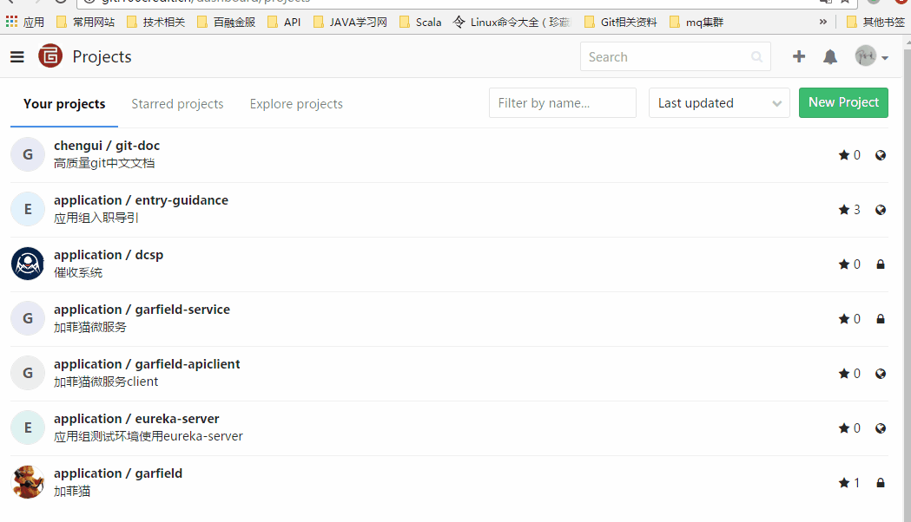Click the public globe icon for entry-guidance
Image resolution: width=911 pixels, height=522 pixels.
881,209
